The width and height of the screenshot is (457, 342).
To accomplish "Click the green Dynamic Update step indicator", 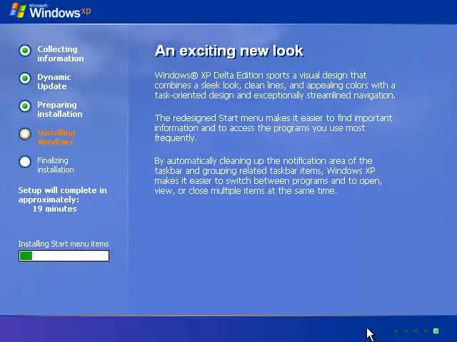I will (25, 78).
